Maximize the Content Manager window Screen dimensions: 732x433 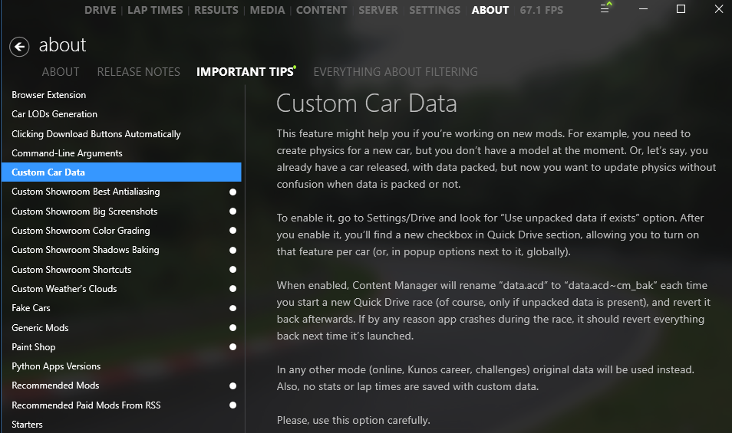click(681, 10)
